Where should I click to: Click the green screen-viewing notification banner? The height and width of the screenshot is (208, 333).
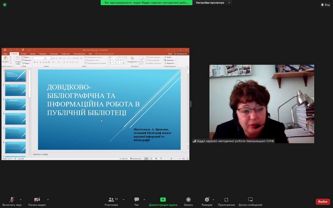[147, 3]
